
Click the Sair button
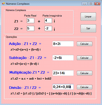pos(88,28)
